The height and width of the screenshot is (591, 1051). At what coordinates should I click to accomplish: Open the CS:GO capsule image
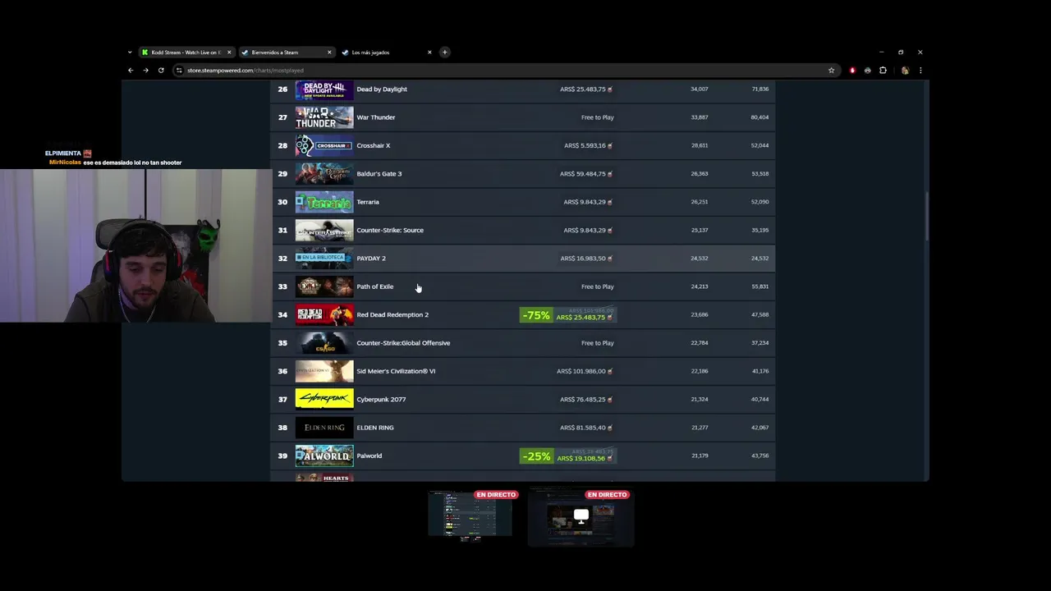324,343
